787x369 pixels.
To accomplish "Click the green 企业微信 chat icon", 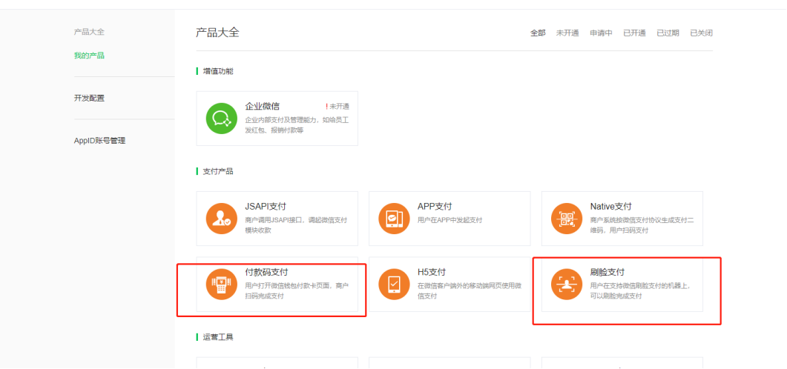I will [221, 119].
